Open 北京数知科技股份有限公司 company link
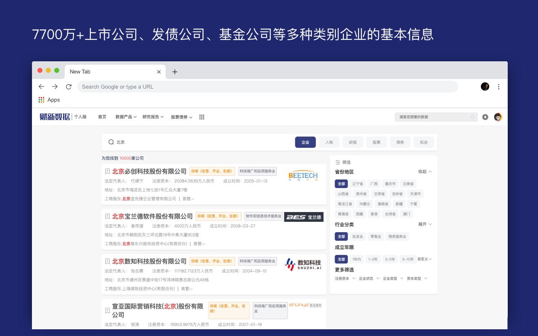Screen dimensions: 538x336 pyautogui.click(x=149, y=261)
